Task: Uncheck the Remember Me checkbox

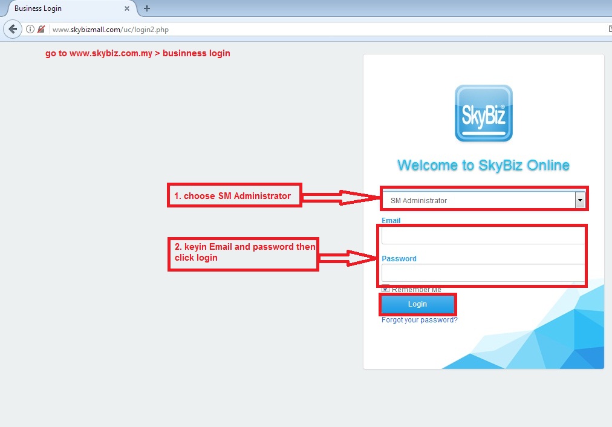Action: [385, 288]
